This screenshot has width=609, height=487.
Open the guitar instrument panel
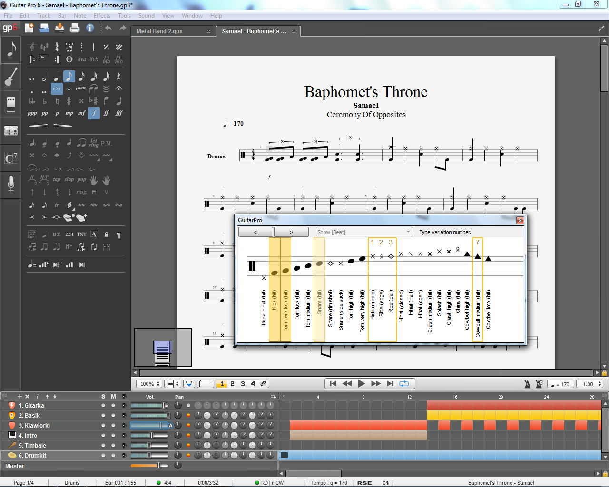point(11,77)
